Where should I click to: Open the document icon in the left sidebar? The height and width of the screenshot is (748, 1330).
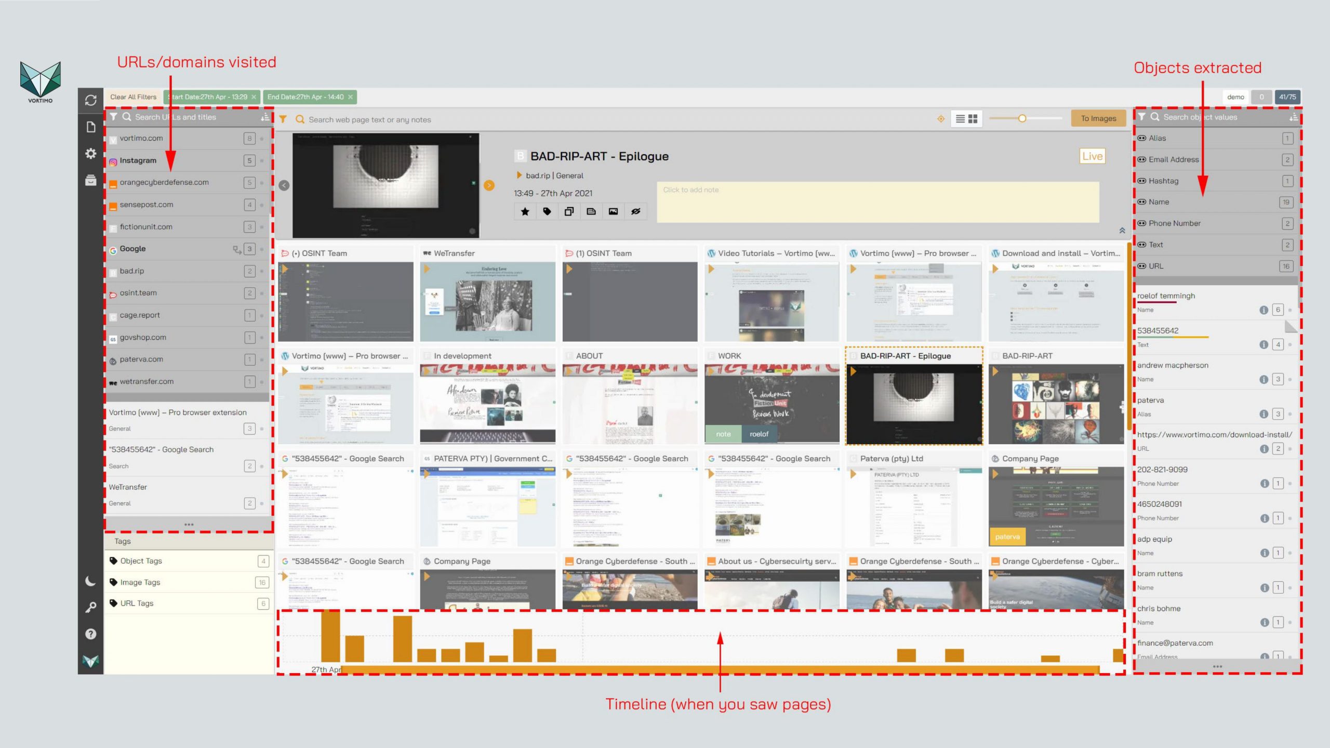pos(91,127)
